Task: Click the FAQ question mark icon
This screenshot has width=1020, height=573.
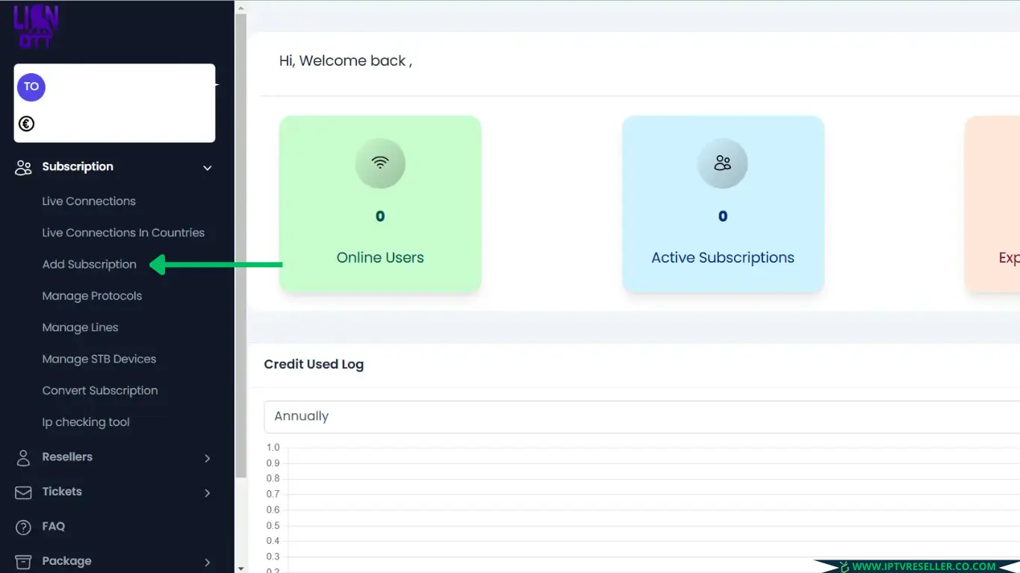Action: 24,527
